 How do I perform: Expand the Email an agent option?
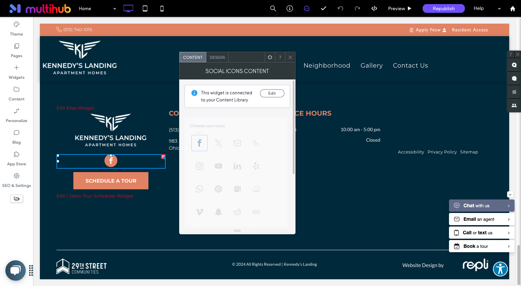point(482,219)
